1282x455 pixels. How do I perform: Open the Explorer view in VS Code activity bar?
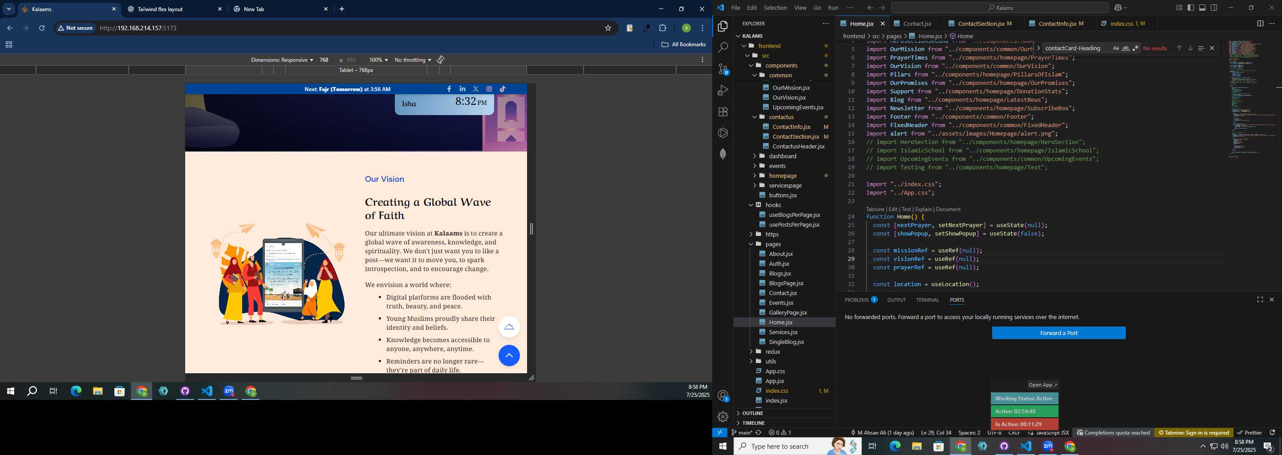[x=722, y=26]
